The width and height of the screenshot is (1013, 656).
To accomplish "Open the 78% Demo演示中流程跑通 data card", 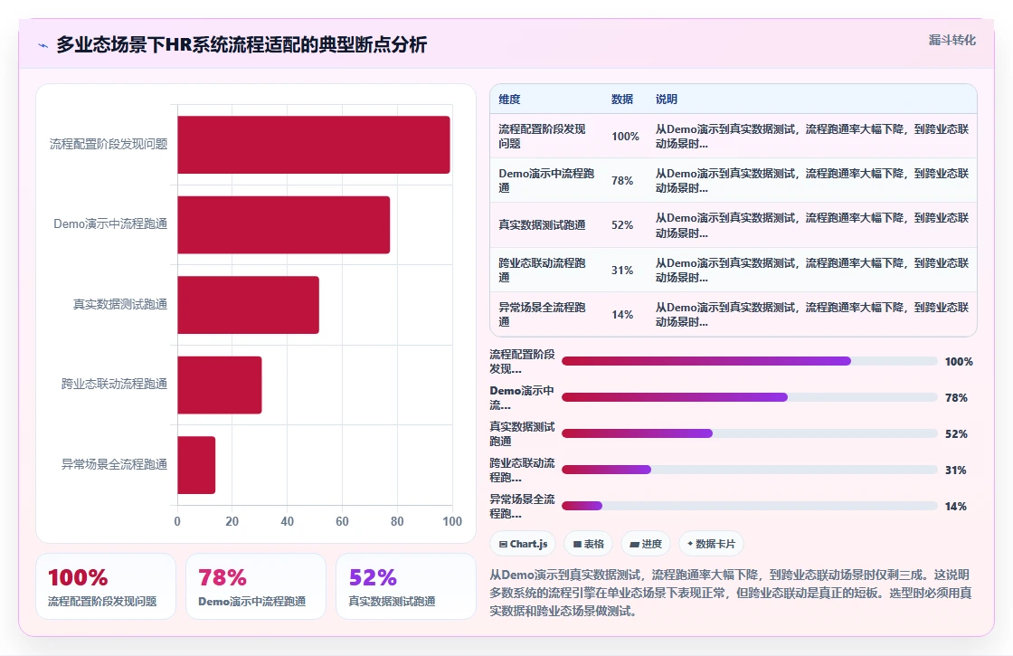I will point(256,586).
